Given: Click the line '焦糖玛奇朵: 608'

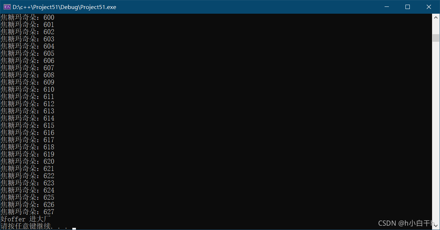Looking at the screenshot, I should (x=27, y=75).
